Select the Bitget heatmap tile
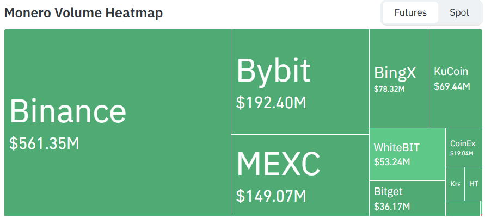Screen dimensions: 485x219 click(407, 198)
